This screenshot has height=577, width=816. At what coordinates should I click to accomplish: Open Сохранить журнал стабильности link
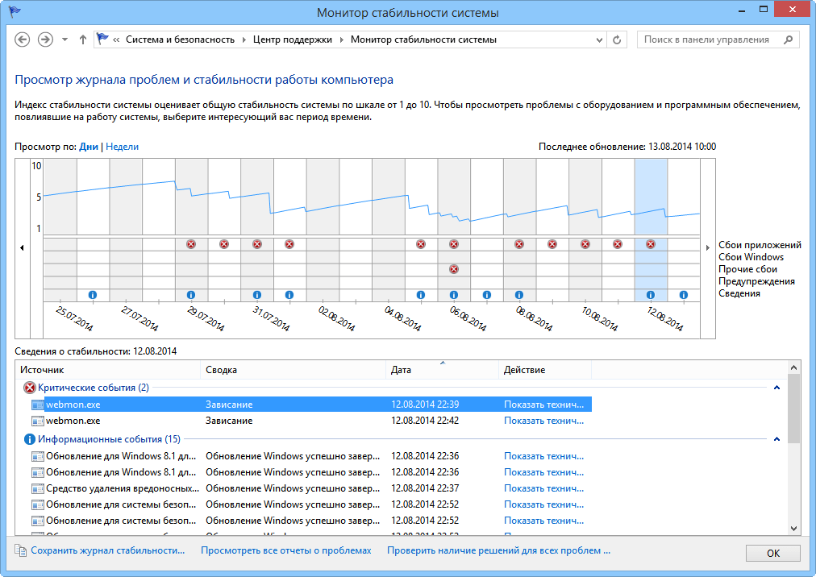[x=107, y=551]
